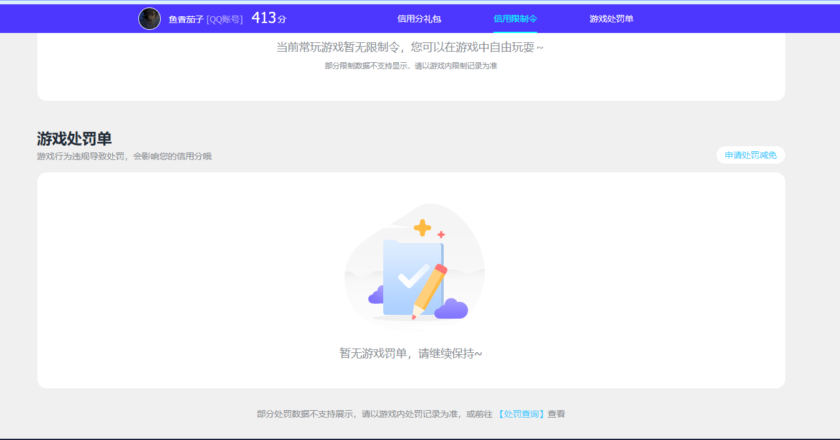
Task: Click the username 鱼香茄子
Action: click(x=186, y=19)
